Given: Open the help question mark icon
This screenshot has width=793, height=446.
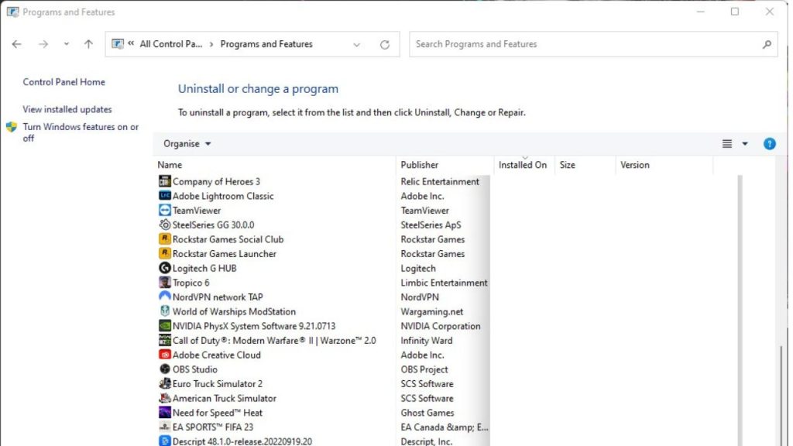Looking at the screenshot, I should tap(769, 143).
